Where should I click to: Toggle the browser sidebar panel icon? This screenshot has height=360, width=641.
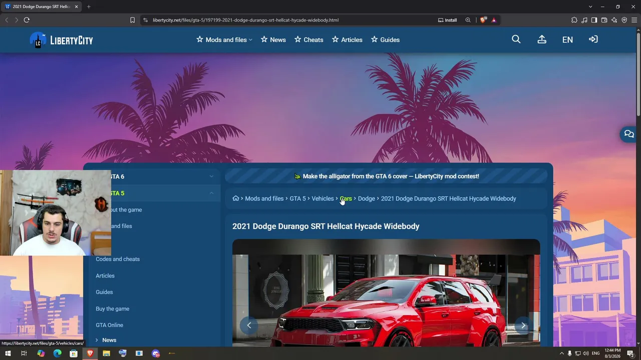[594, 20]
